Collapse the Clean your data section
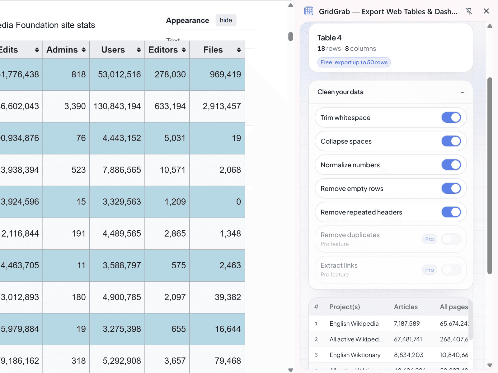Viewport: 498px width, 373px height. (462, 92)
